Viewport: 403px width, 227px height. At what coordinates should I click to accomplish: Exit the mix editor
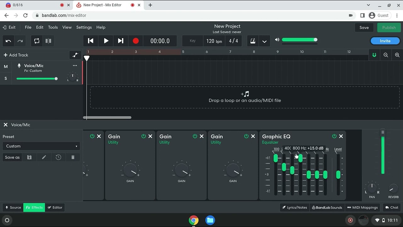click(9, 27)
